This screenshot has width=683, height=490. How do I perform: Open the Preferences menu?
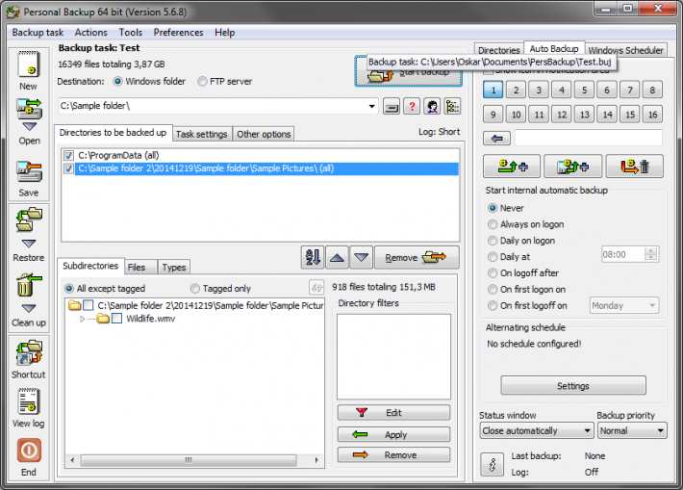pos(178,33)
